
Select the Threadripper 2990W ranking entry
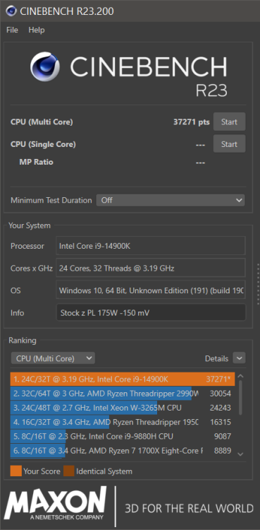[x=123, y=394]
